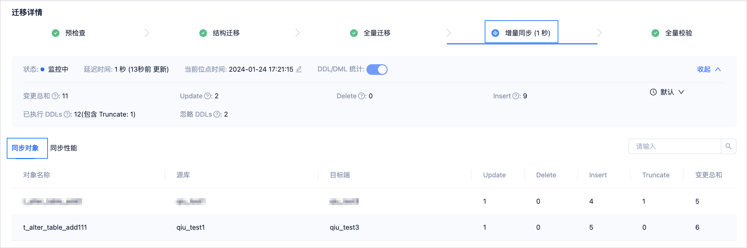Click the help icon beside Update
The width and height of the screenshot is (747, 248).
tap(208, 96)
